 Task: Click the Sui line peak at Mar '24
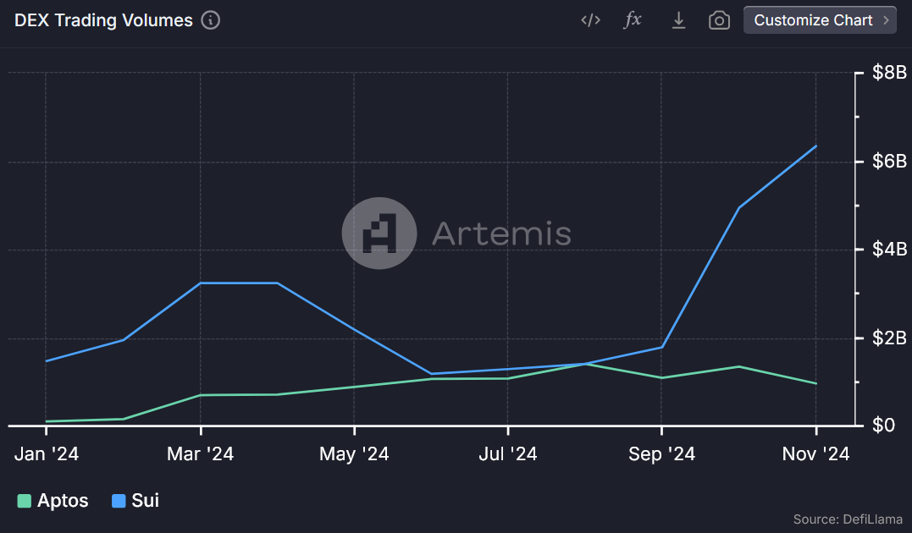[x=201, y=283]
